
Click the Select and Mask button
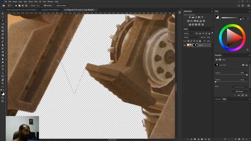[x=62, y=5]
